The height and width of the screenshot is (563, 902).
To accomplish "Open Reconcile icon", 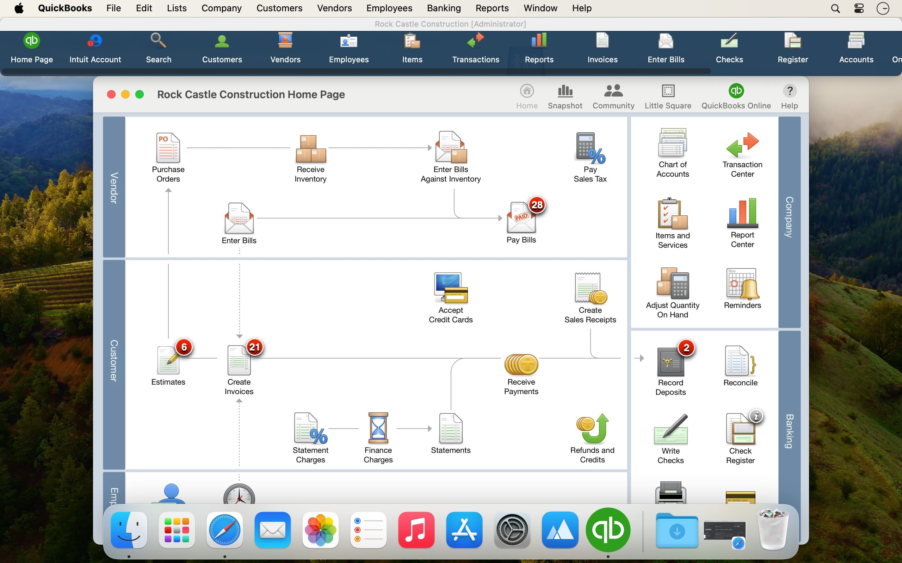I will point(740,361).
